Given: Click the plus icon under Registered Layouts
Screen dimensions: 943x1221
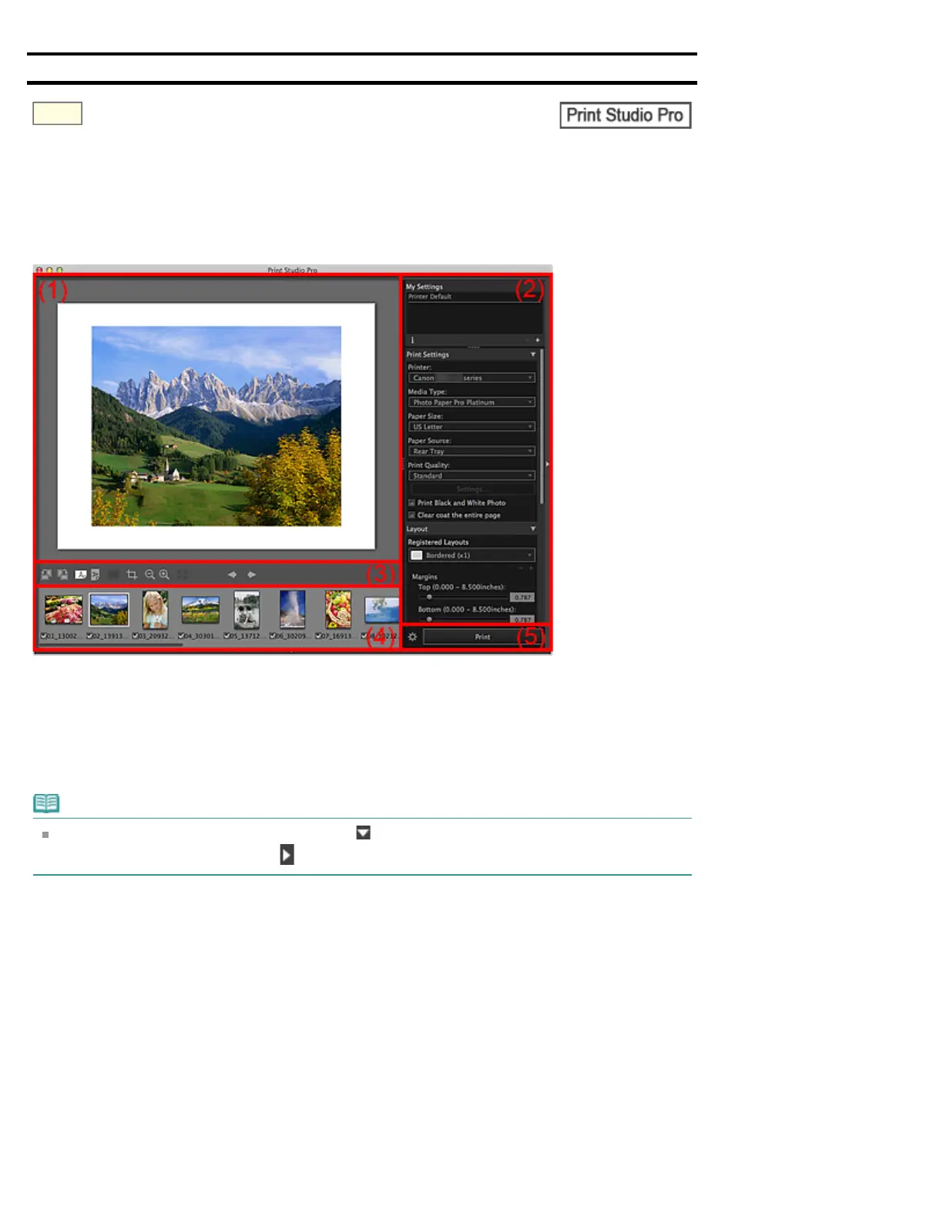Looking at the screenshot, I should (x=531, y=567).
